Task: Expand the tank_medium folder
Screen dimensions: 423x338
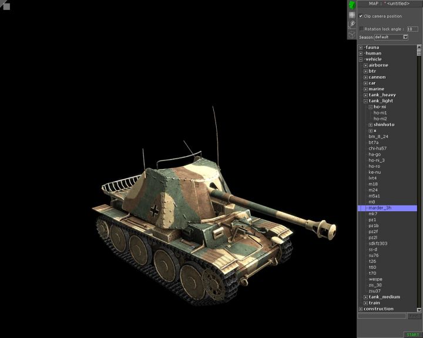Action: (x=365, y=297)
